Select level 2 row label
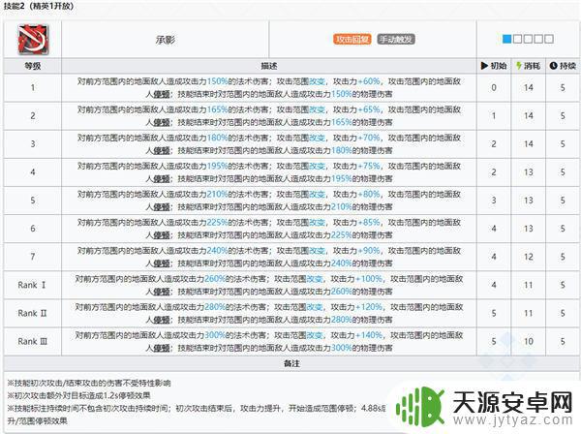 (x=33, y=116)
